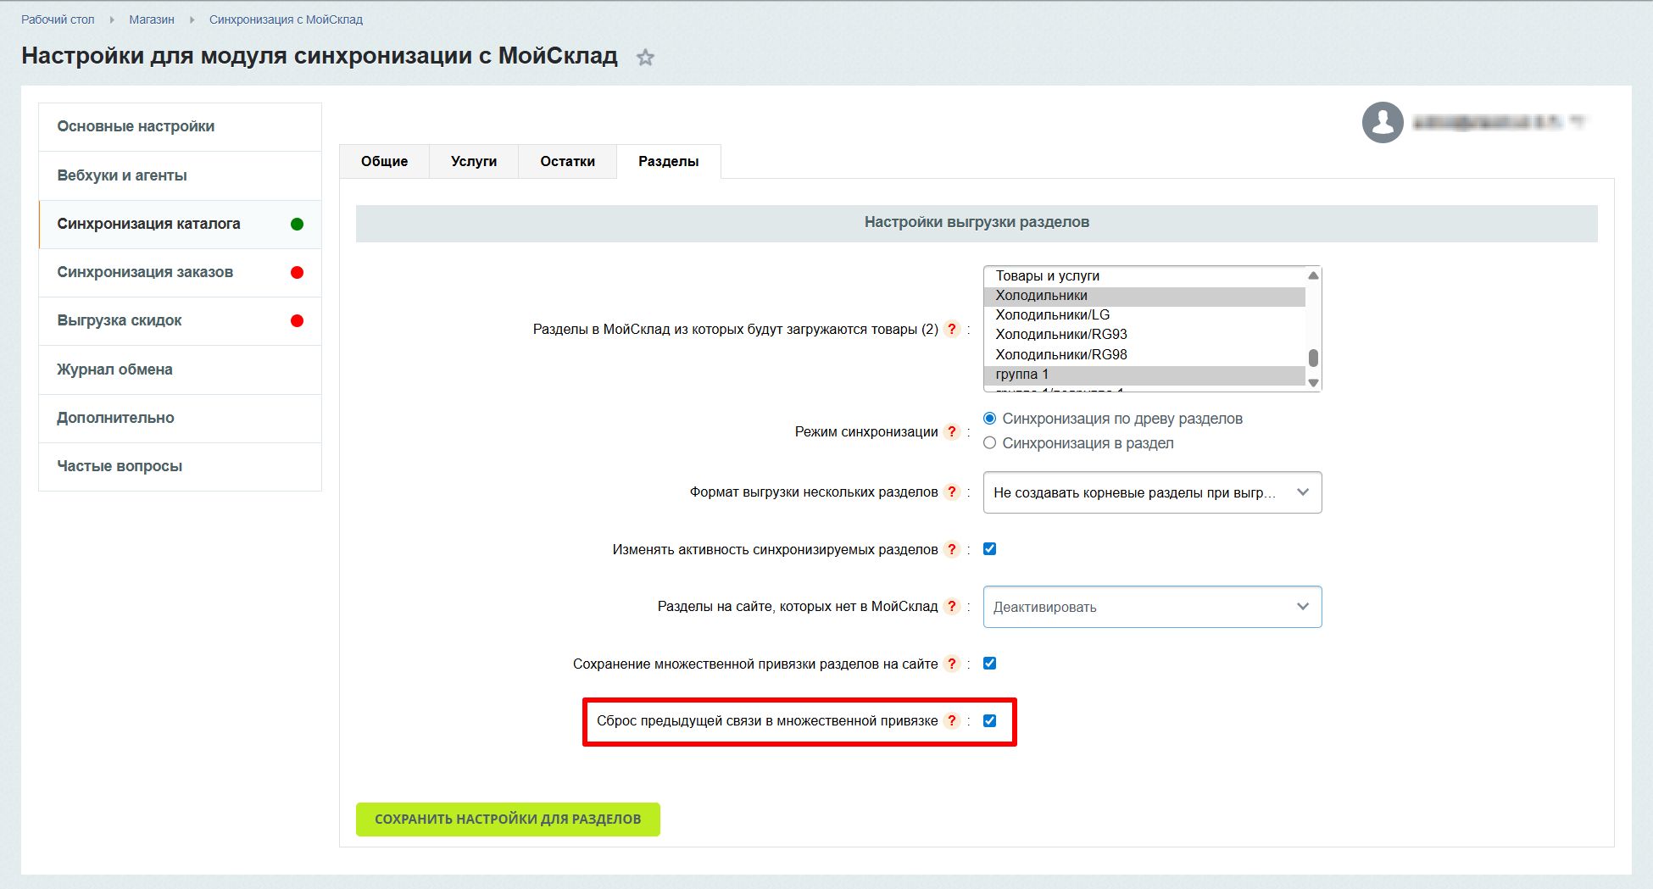The image size is (1653, 889).
Task: Switch to the Остатки tab
Action: [x=567, y=161]
